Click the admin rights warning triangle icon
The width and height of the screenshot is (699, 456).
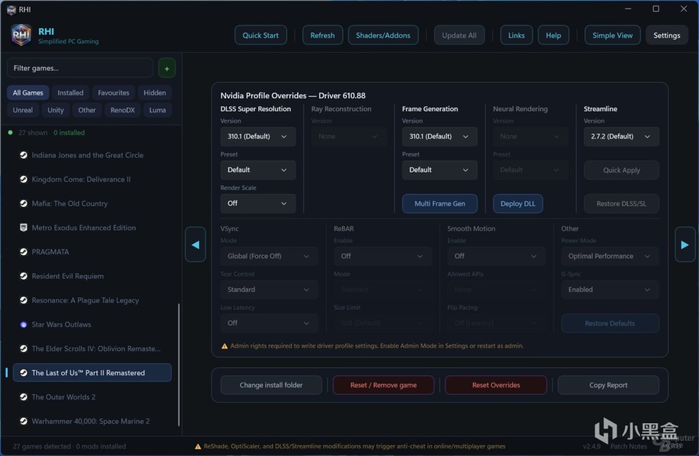pos(224,346)
